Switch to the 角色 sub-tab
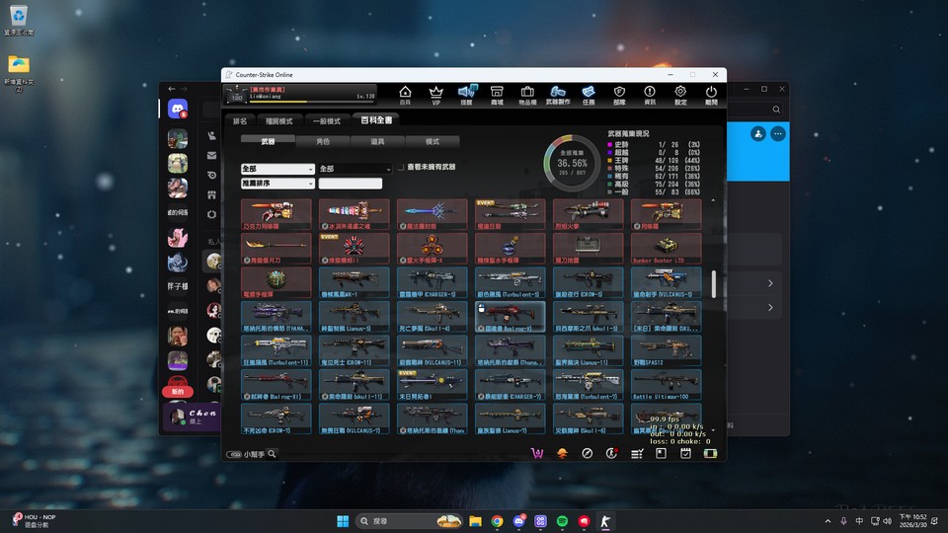Screen dimensions: 948x533 322,142
